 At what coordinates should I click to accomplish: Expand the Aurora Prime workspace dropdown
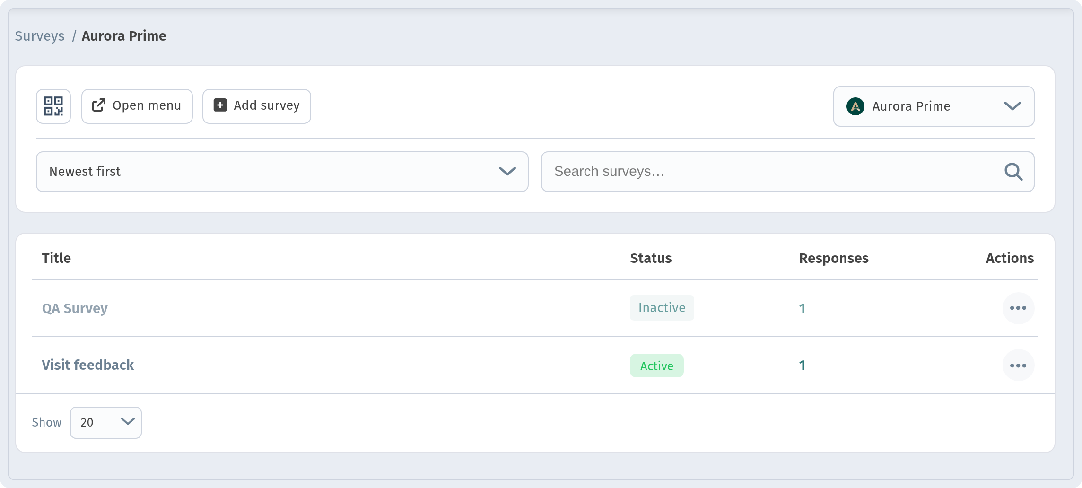934,106
